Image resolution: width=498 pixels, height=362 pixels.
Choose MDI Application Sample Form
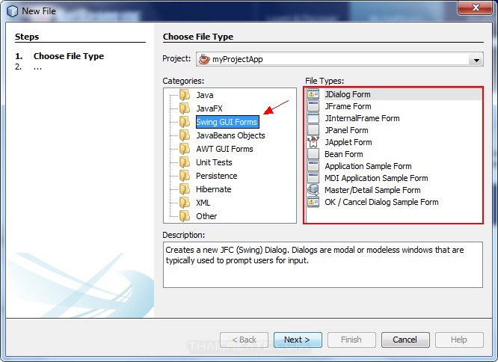point(376,178)
